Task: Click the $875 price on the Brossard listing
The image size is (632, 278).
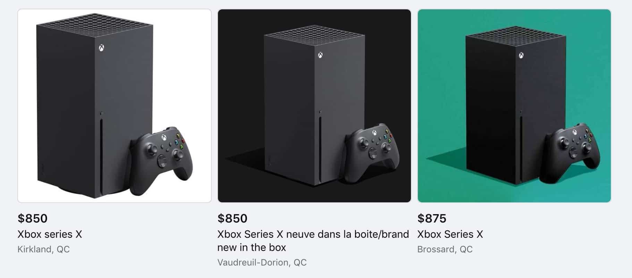Action: (x=432, y=219)
